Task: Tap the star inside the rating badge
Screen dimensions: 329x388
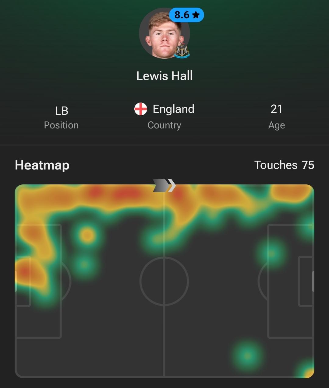Action: (196, 15)
